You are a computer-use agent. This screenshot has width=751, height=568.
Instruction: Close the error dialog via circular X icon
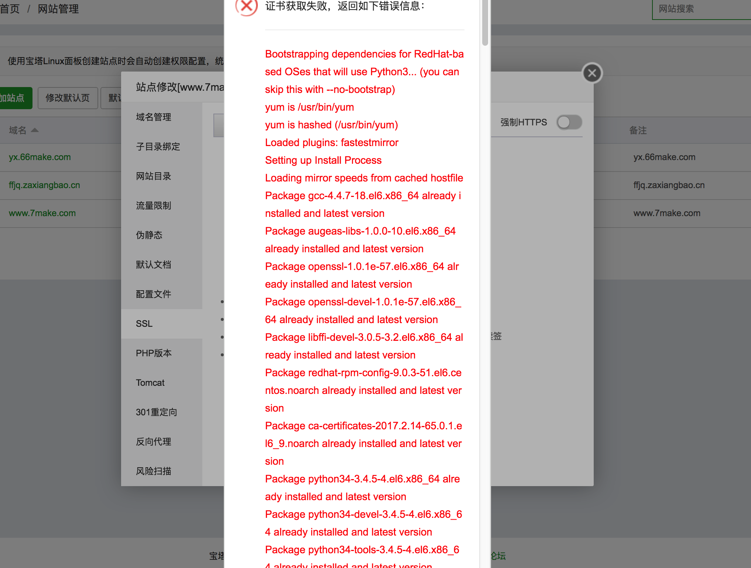(x=592, y=73)
